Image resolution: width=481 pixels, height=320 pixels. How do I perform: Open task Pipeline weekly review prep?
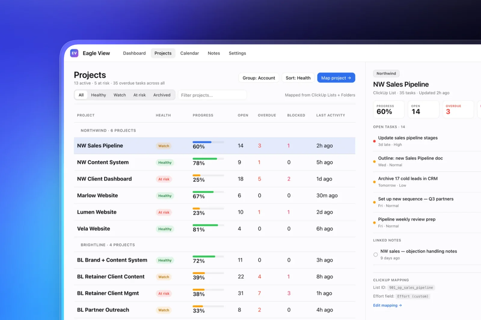pyautogui.click(x=407, y=219)
